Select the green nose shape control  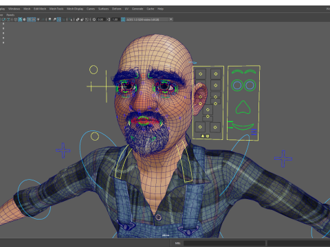click(x=243, y=107)
